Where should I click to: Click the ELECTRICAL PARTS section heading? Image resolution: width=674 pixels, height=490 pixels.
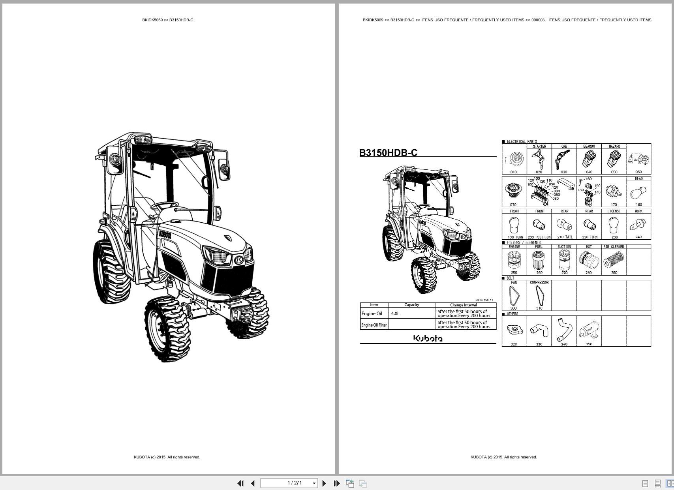point(522,141)
